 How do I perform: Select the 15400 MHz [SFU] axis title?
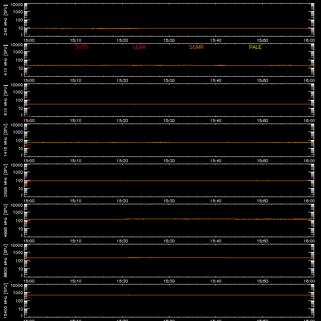click(x=5, y=301)
